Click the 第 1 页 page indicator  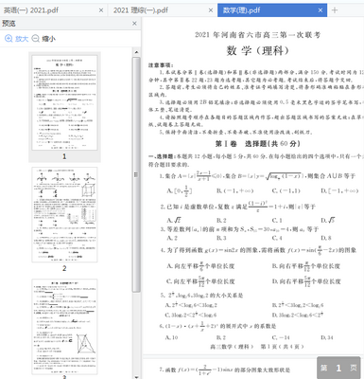[x=338, y=368]
